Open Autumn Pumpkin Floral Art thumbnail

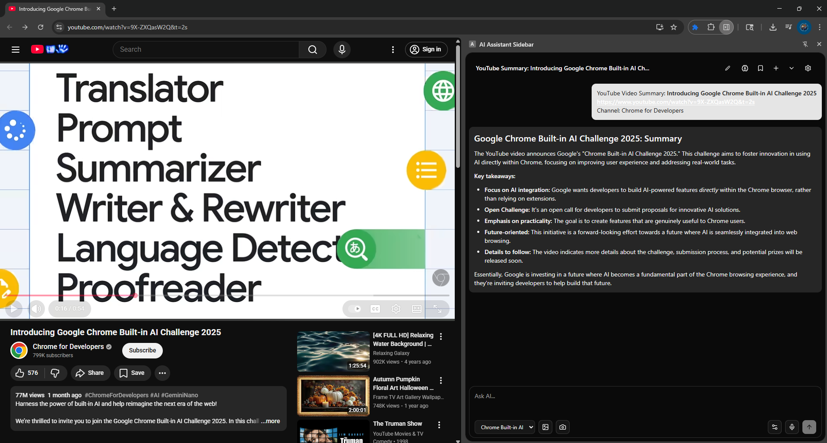(333, 396)
